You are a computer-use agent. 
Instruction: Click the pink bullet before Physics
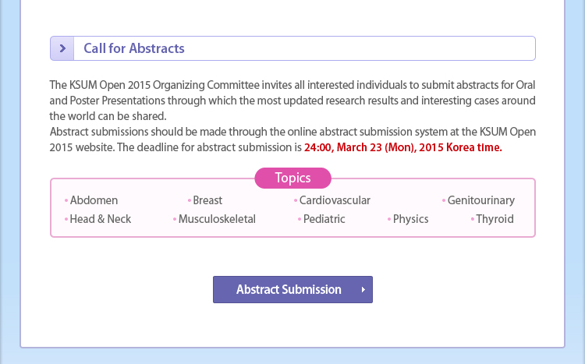click(x=389, y=219)
